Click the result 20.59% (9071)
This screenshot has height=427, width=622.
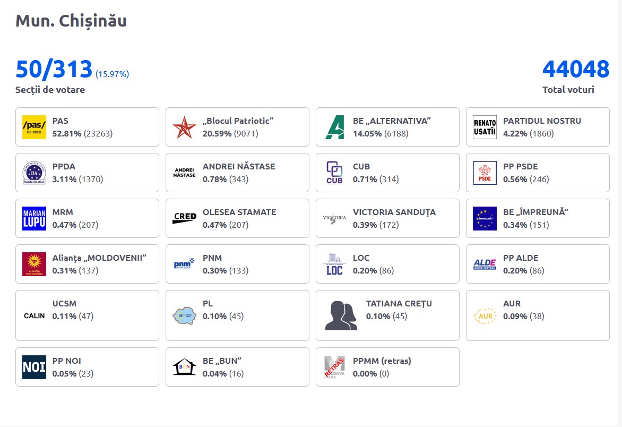pos(230,134)
